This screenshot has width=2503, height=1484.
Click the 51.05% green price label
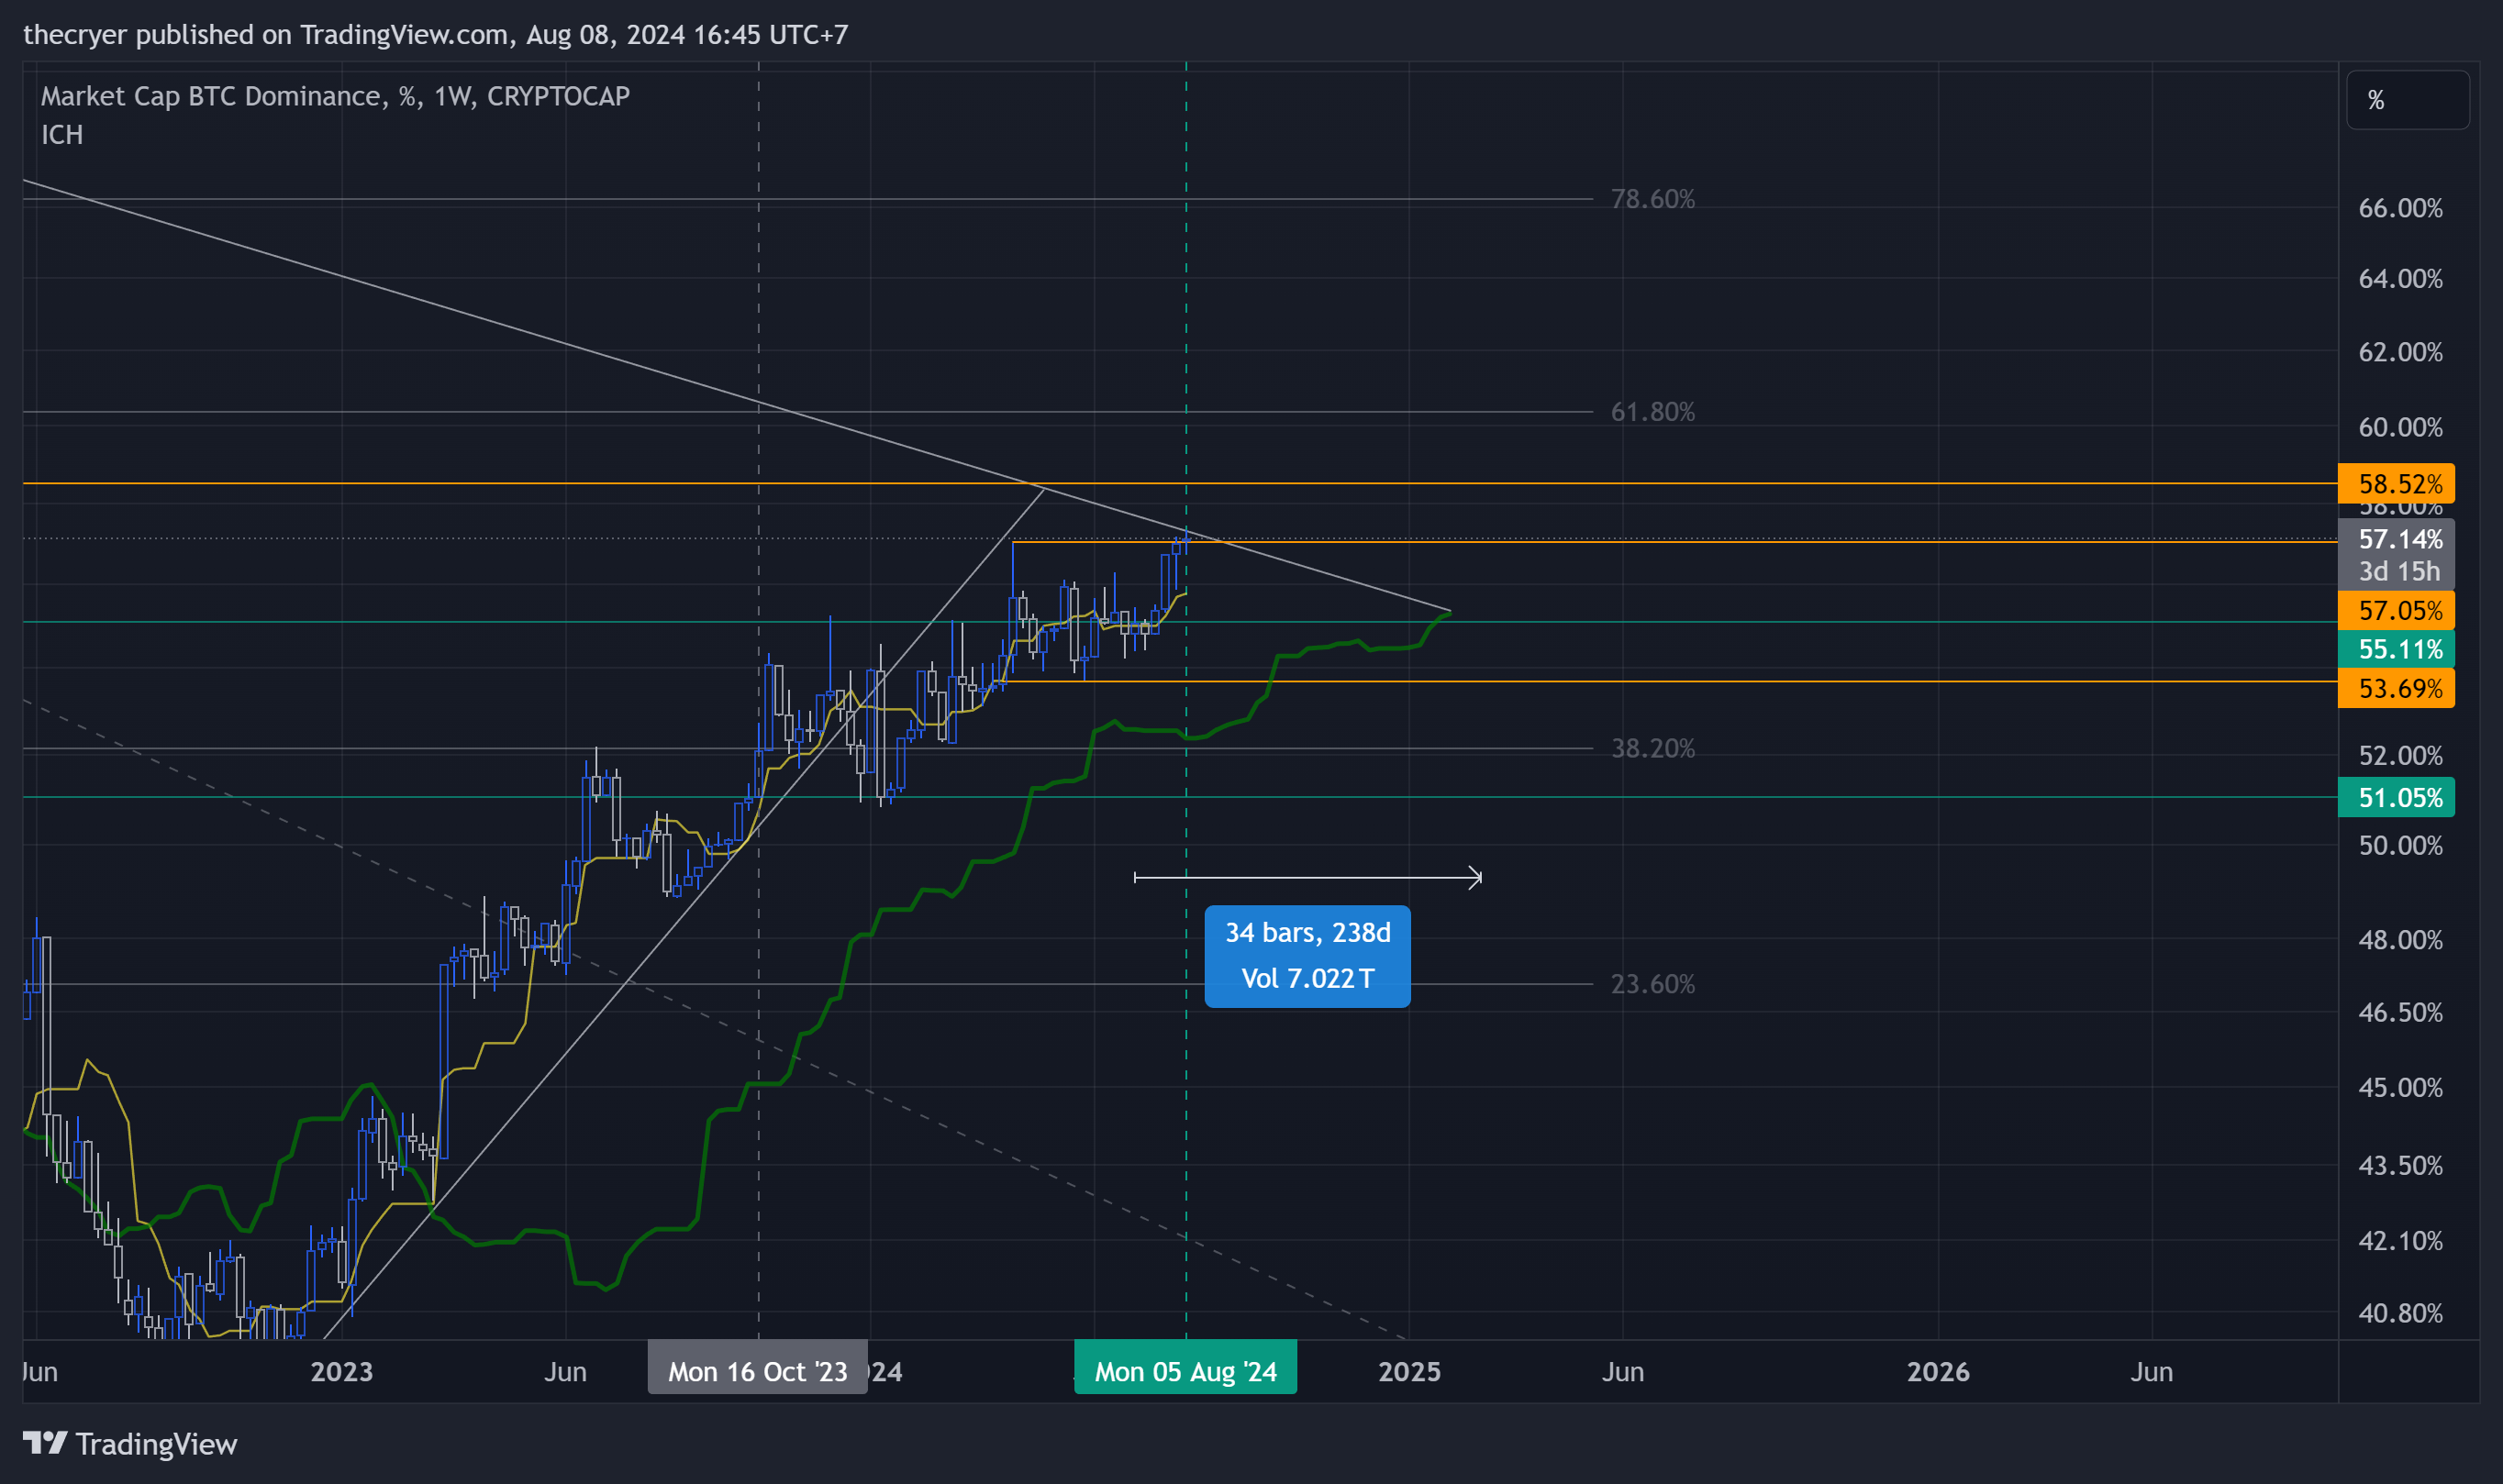point(2396,797)
